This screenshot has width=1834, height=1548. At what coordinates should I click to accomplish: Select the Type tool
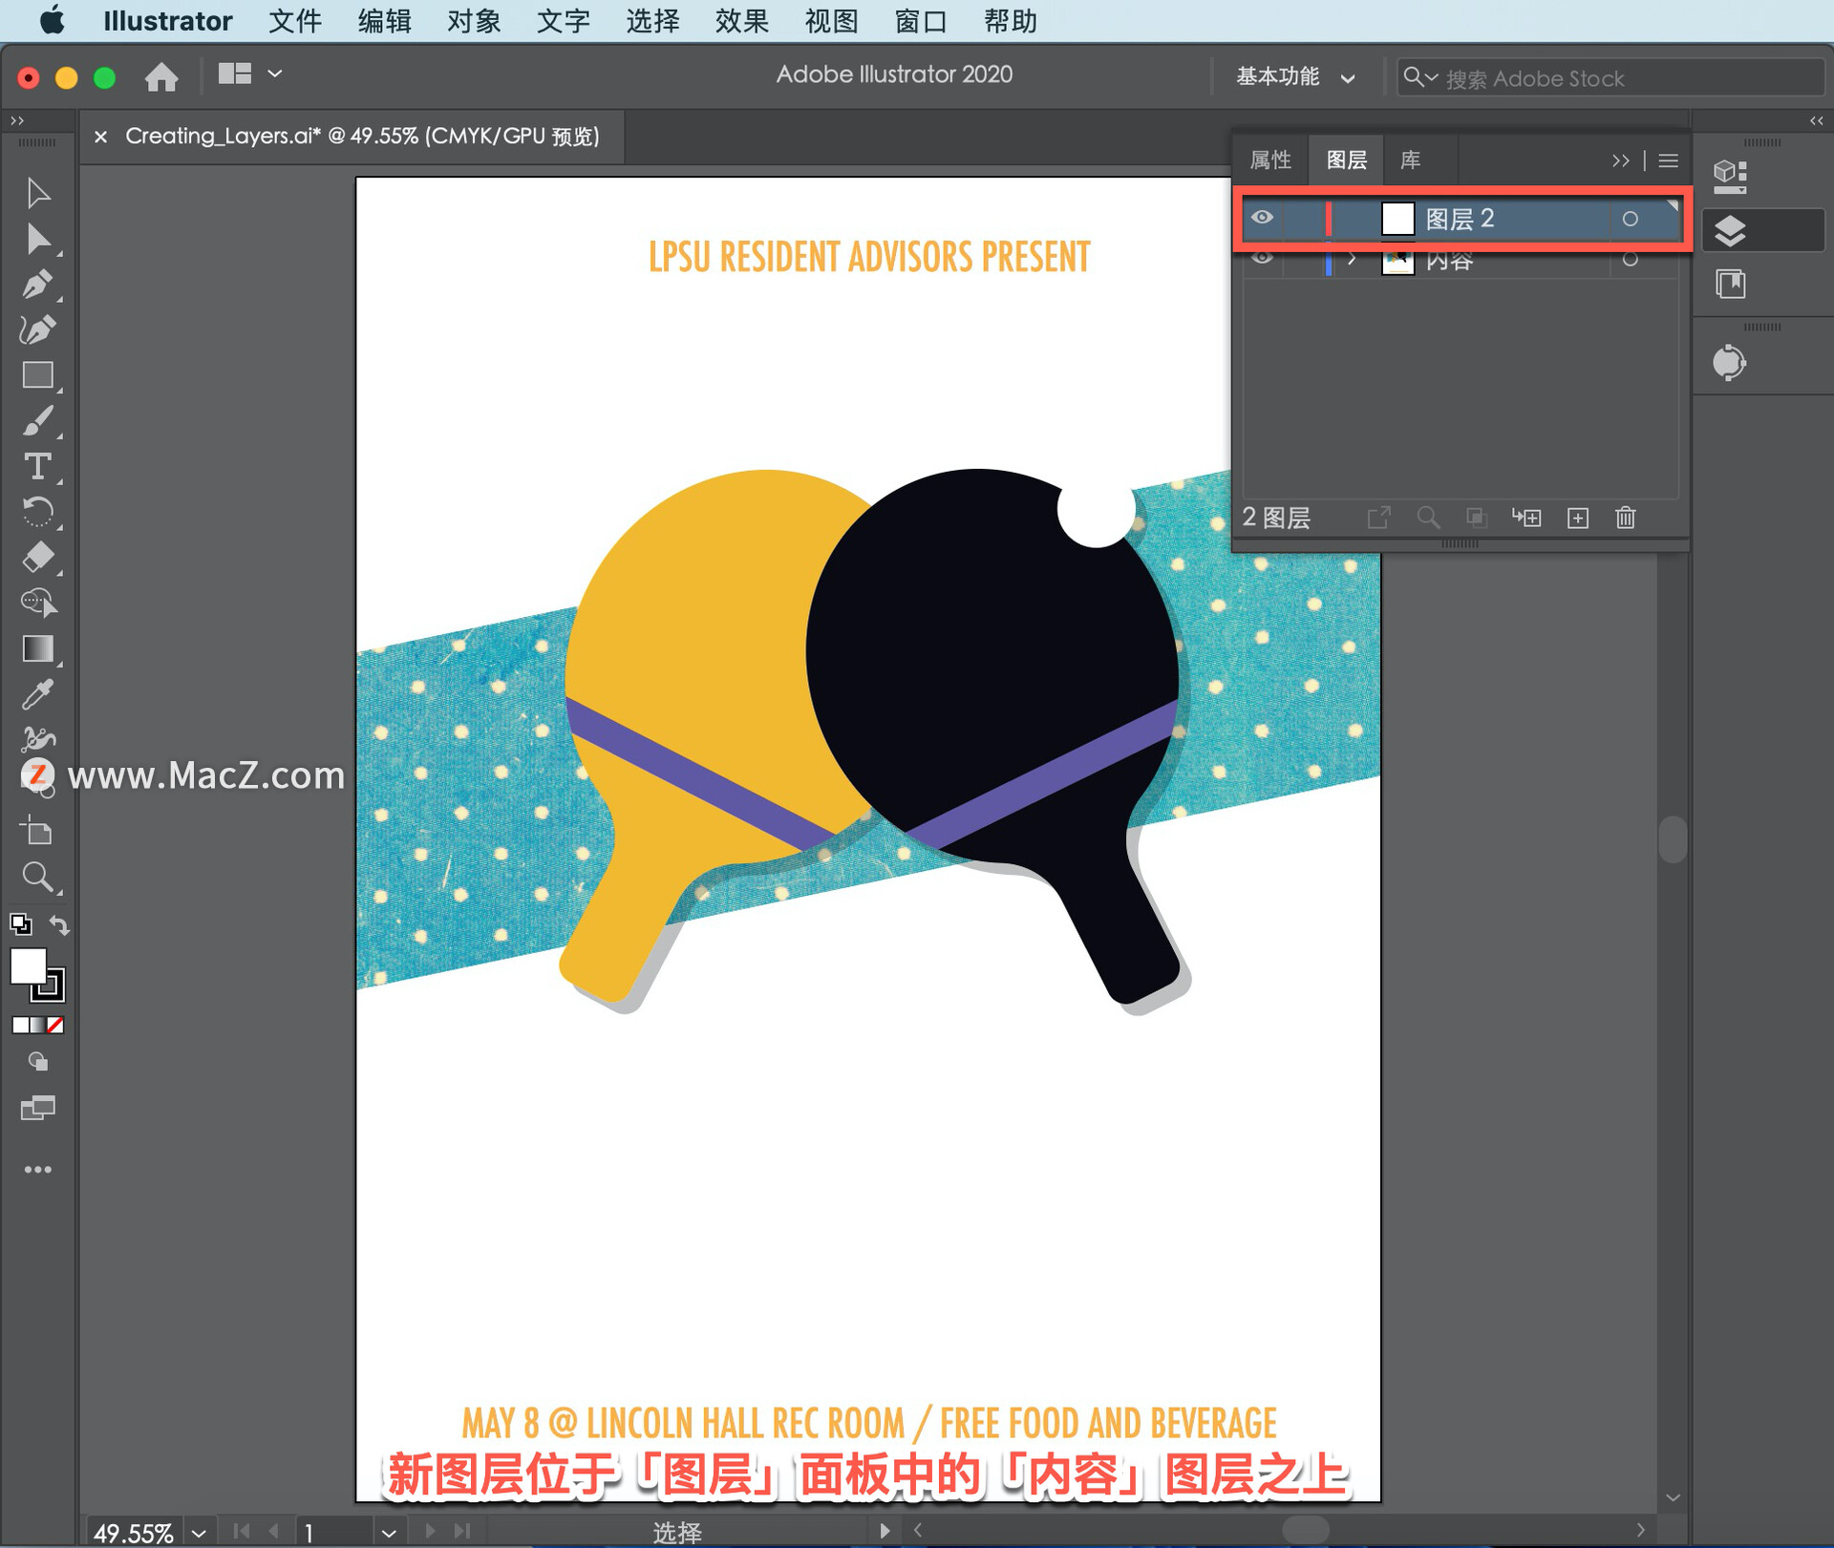point(37,466)
